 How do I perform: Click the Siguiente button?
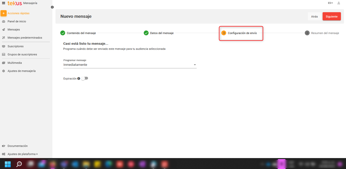pyautogui.click(x=331, y=17)
